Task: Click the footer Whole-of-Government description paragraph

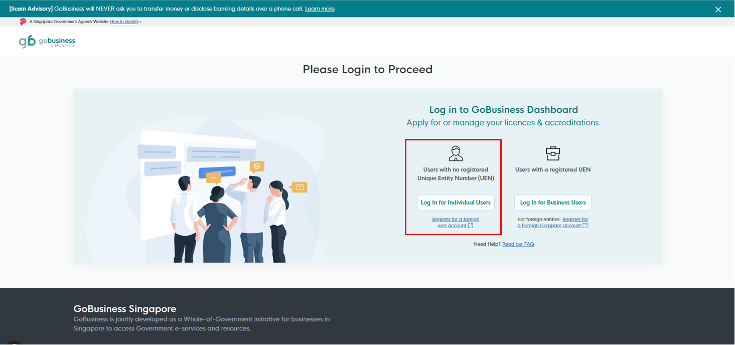Action: (x=202, y=324)
